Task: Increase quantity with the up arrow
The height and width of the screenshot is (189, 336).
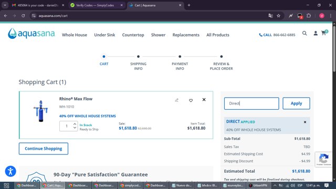Action: (75, 124)
